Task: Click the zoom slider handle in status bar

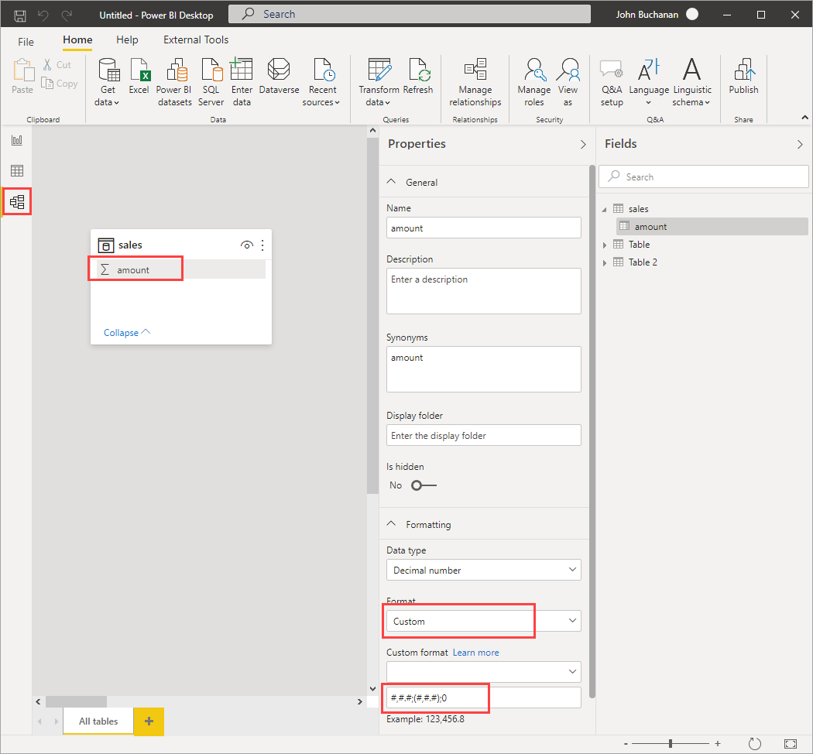Action: coord(671,744)
